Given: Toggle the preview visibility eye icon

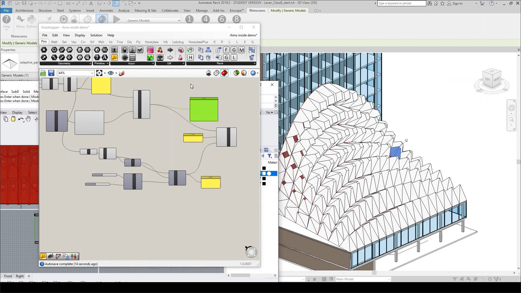Looking at the screenshot, I should pyautogui.click(x=110, y=73).
